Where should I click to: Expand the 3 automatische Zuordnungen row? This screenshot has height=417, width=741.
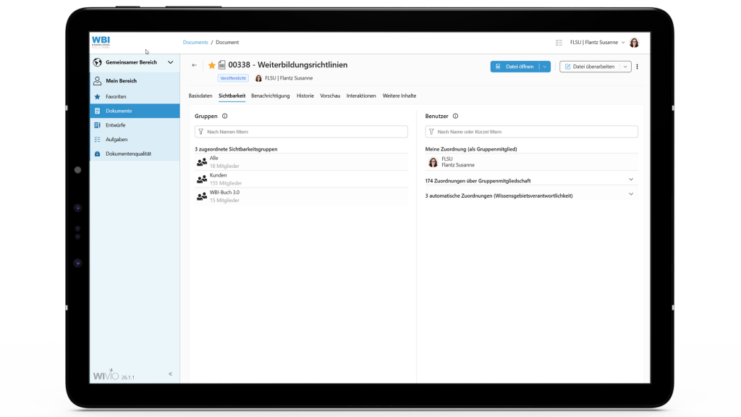[630, 195]
